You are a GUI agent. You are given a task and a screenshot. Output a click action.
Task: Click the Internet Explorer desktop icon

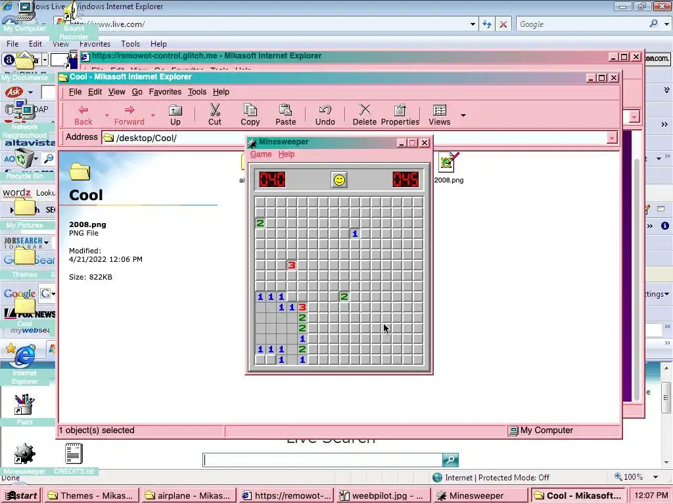(24, 356)
